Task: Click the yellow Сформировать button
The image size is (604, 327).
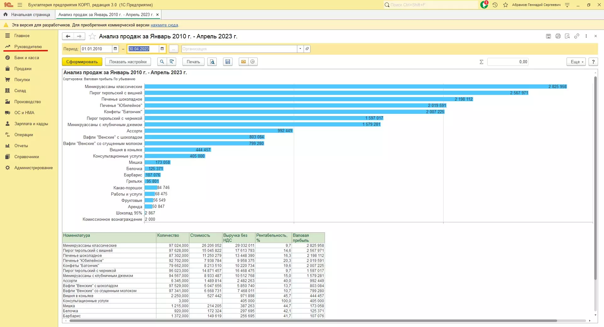Action: click(x=82, y=62)
